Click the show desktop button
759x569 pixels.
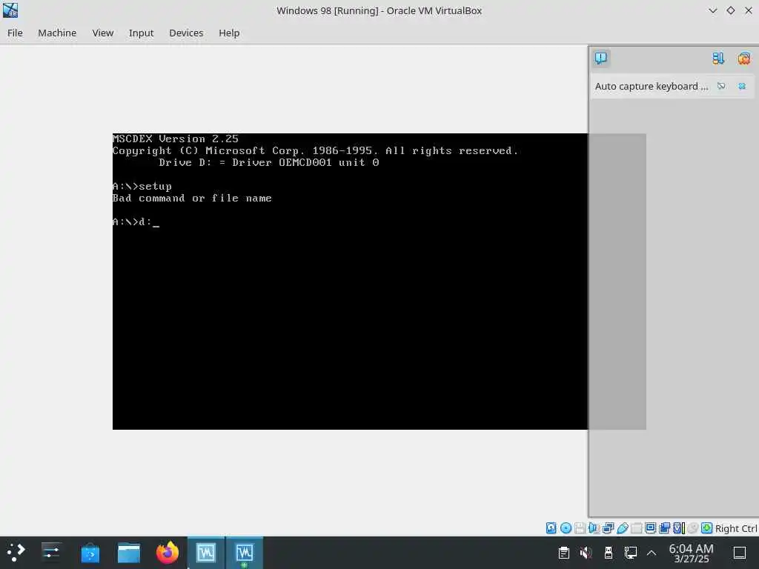tap(739, 553)
